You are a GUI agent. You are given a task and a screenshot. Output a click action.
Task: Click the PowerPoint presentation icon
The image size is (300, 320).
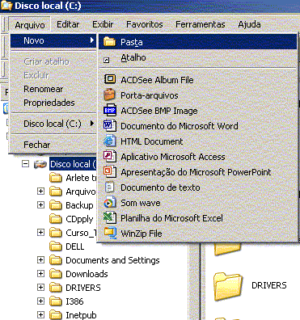110,171
